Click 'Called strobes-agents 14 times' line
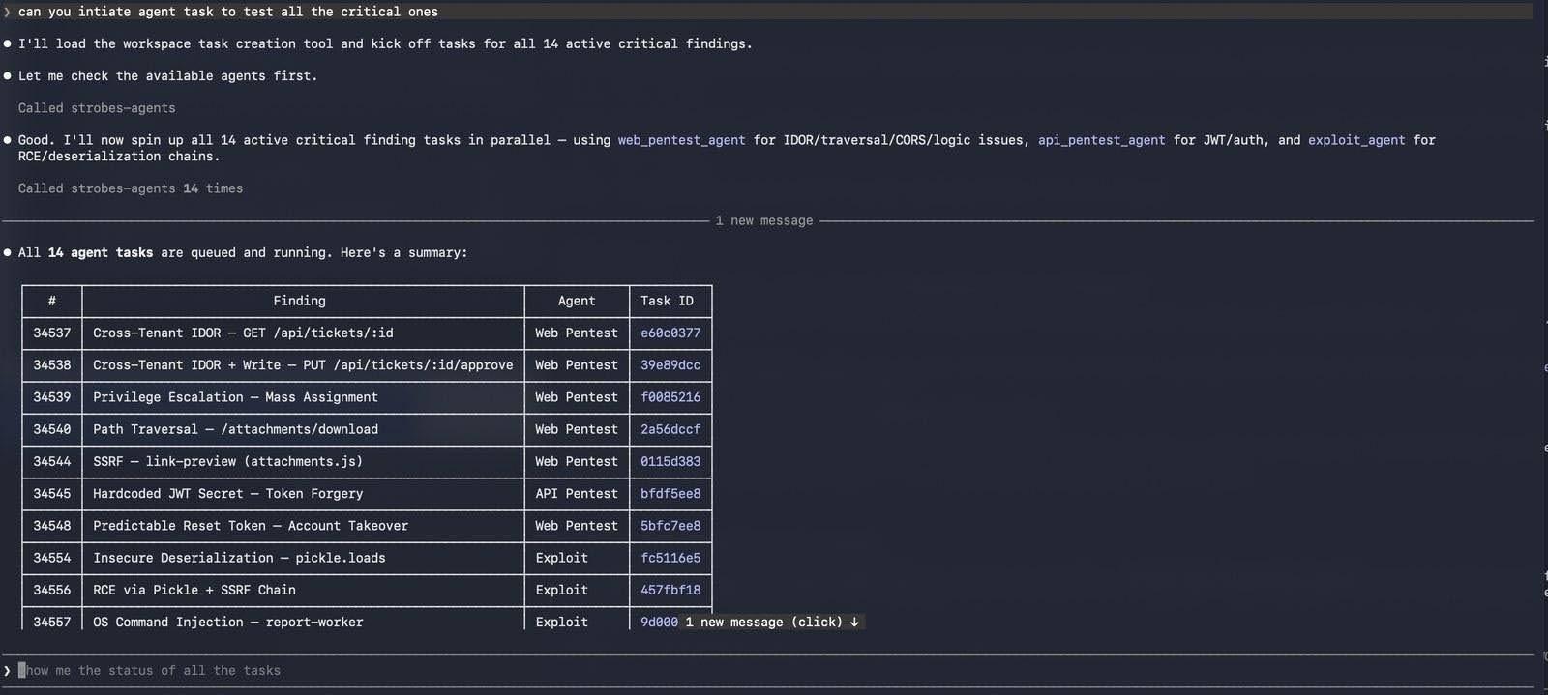The image size is (1548, 695). 131,188
